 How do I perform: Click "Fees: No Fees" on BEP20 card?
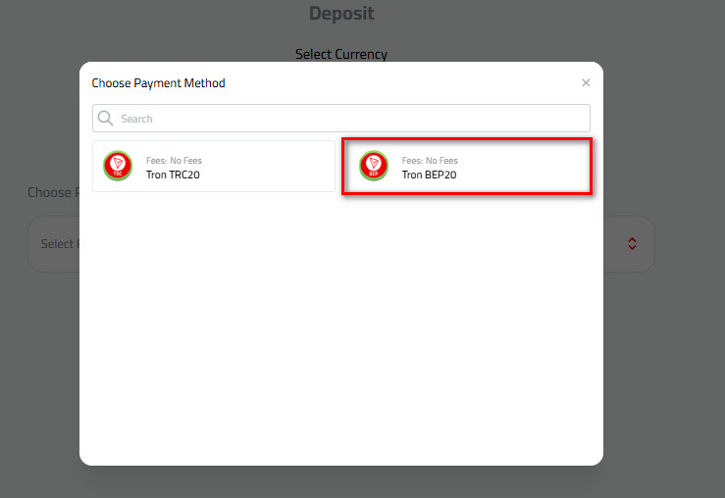point(430,161)
